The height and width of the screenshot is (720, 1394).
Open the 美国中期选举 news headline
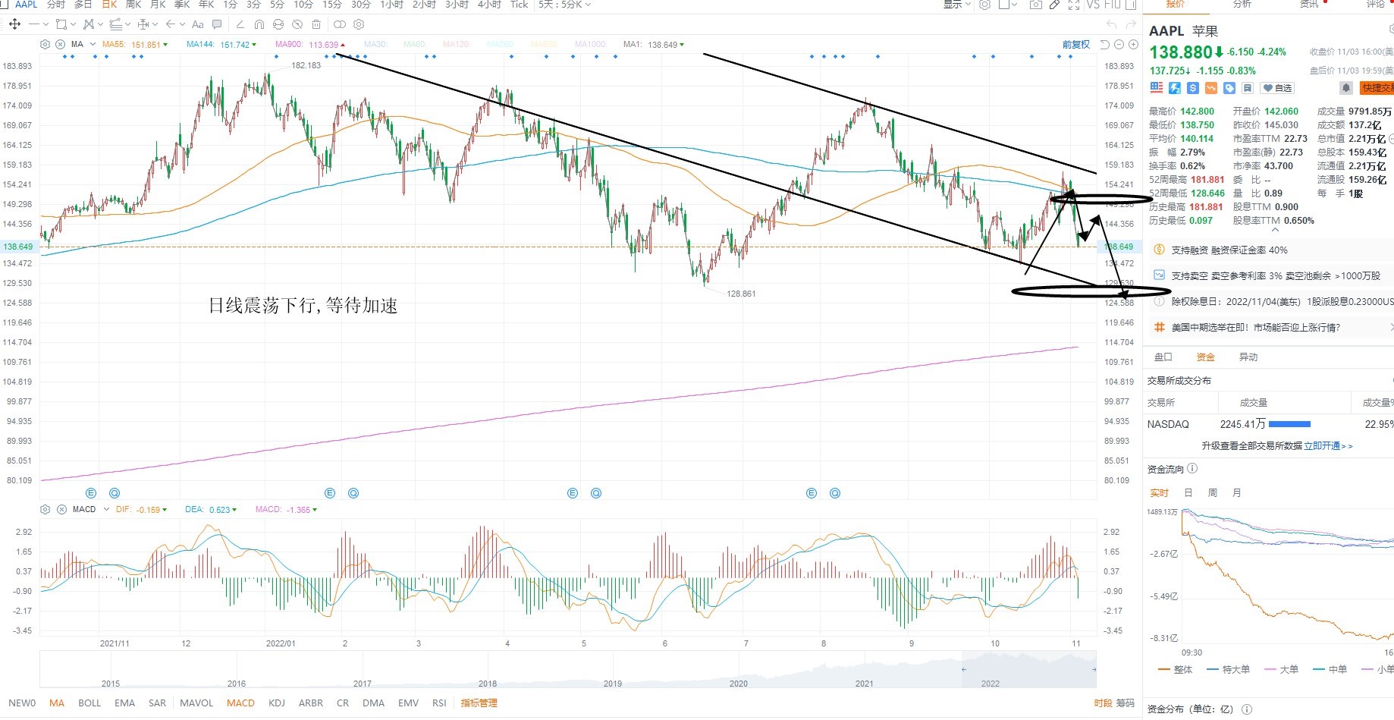point(1255,328)
